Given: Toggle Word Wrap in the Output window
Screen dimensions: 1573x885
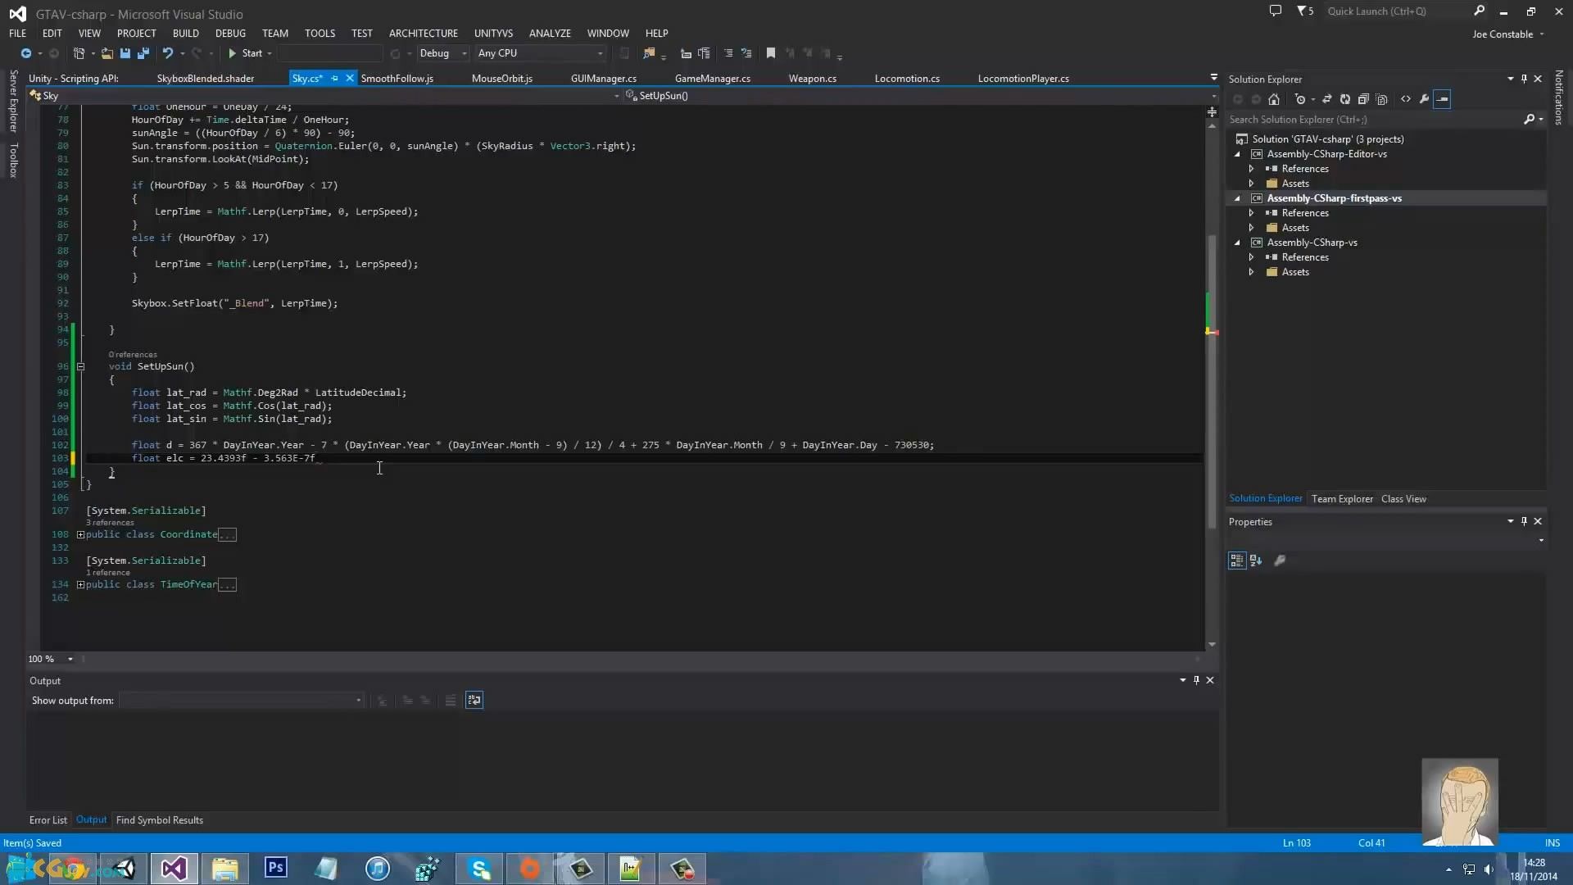Looking at the screenshot, I should [x=474, y=701].
